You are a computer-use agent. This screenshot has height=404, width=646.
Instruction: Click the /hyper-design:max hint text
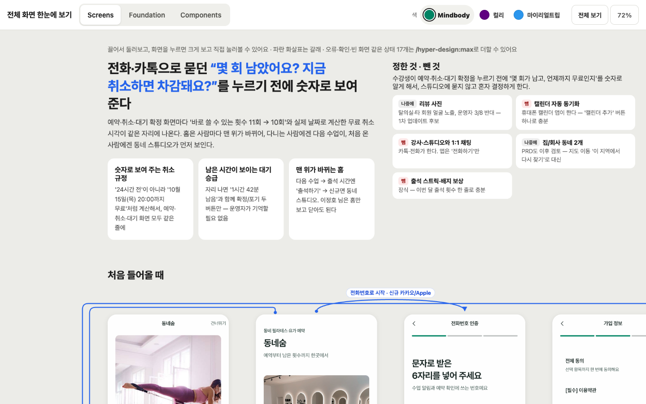click(444, 49)
